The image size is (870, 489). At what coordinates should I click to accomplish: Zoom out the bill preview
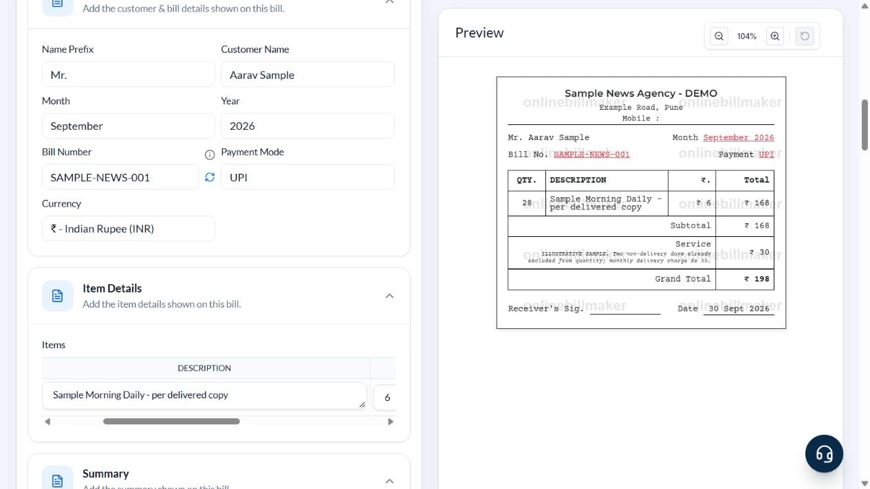pos(719,36)
